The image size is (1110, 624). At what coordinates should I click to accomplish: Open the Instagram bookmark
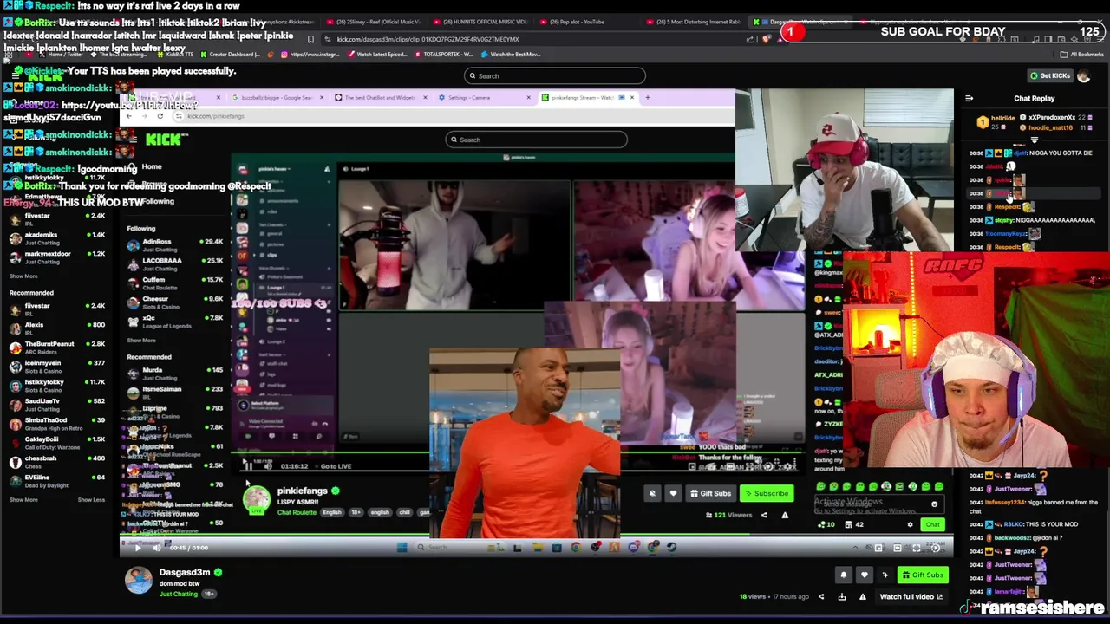[310, 54]
